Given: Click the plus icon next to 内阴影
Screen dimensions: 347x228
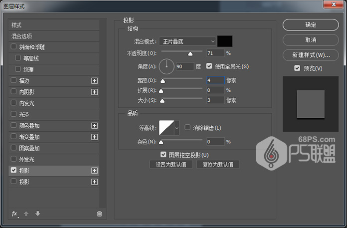Looking at the screenshot, I should point(95,92).
